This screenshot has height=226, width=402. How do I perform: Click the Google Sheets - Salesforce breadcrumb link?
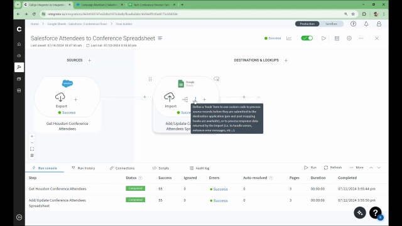point(77,24)
